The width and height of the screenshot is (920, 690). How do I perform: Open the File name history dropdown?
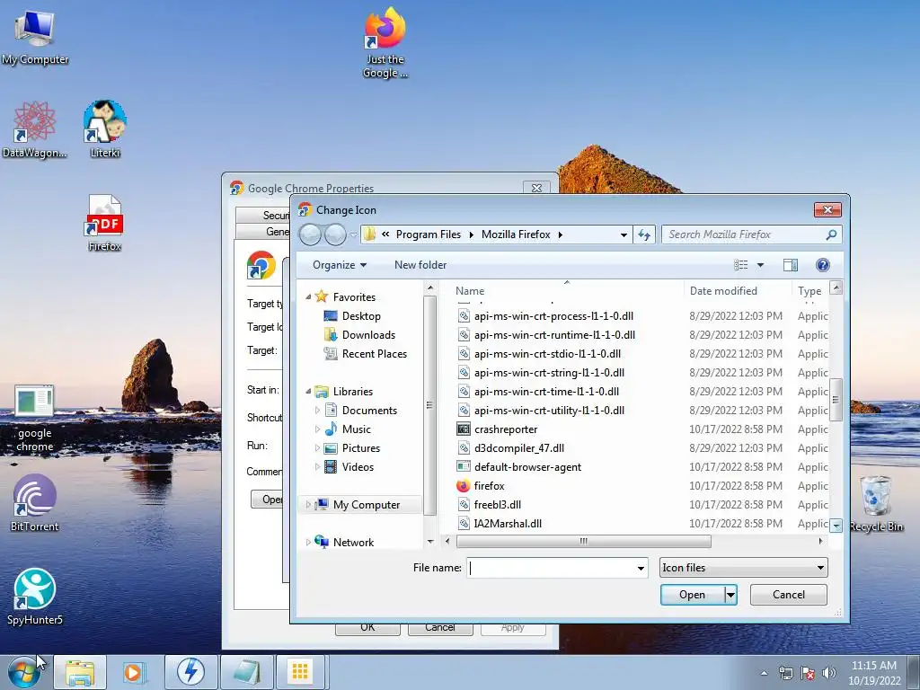[641, 568]
